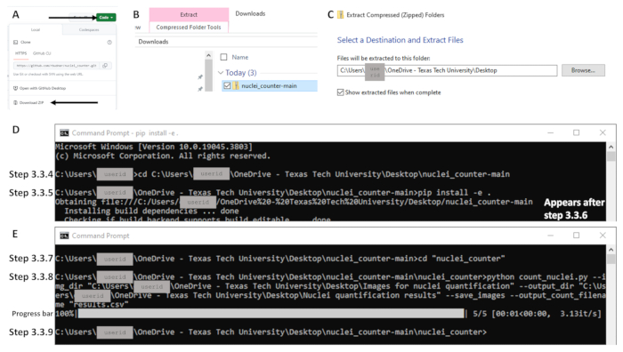Click the 'Microsoft Windows [Version 10.0.19045.3803]' line
Image resolution: width=623 pixels, height=352 pixels.
(154, 147)
